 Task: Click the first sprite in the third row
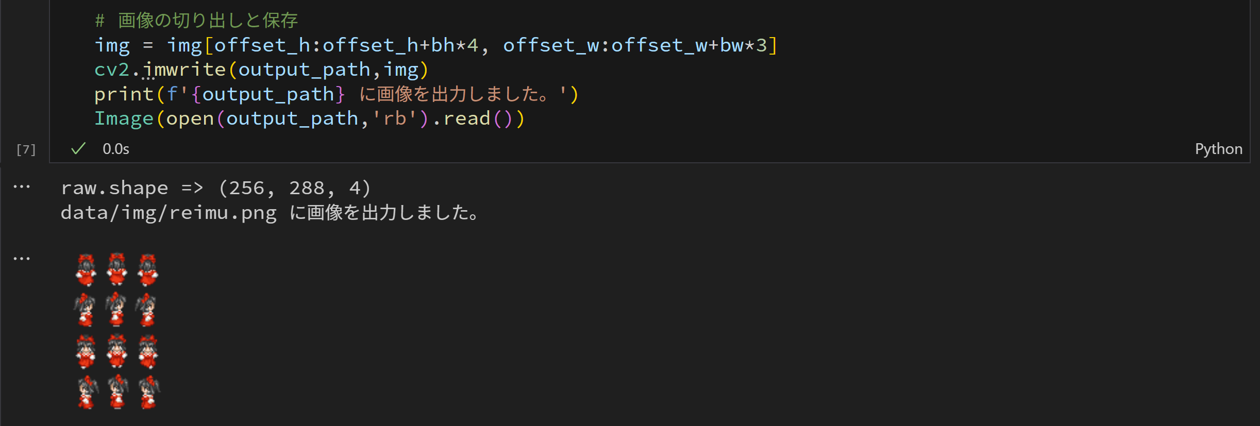tap(86, 351)
